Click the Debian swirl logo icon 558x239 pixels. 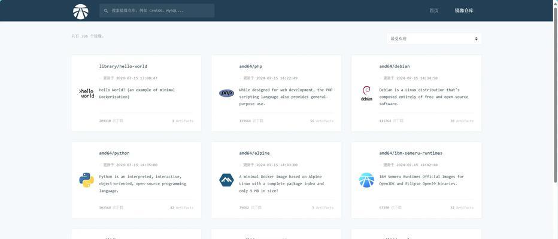click(x=366, y=93)
